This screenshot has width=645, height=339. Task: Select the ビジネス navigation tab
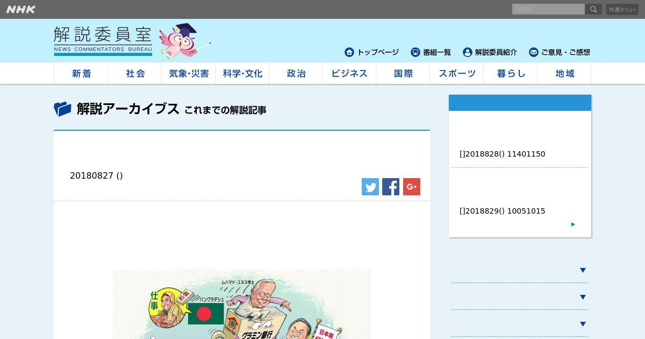click(349, 73)
